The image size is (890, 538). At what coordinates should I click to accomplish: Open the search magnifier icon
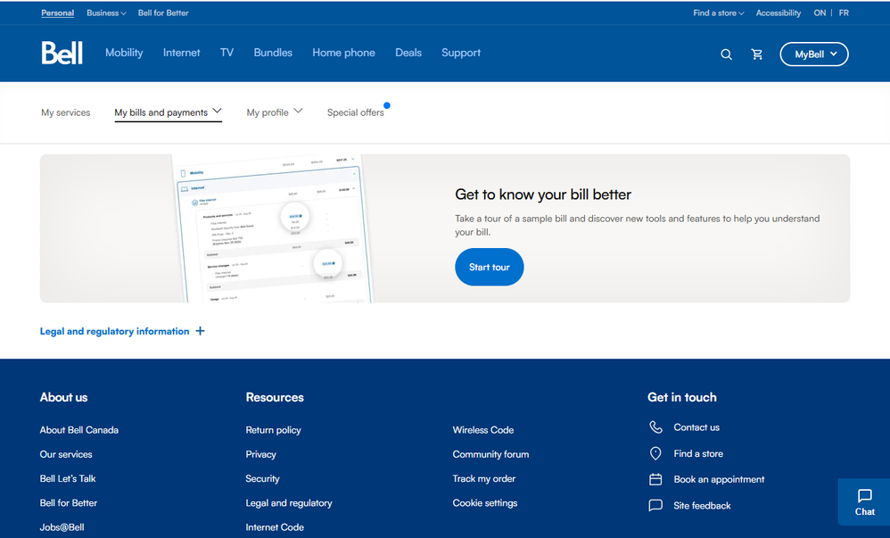coord(726,54)
